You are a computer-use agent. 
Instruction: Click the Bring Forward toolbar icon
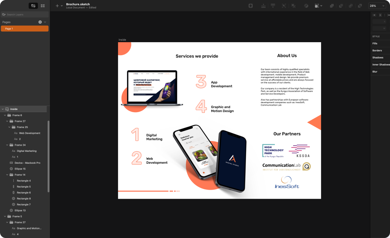tap(264, 6)
